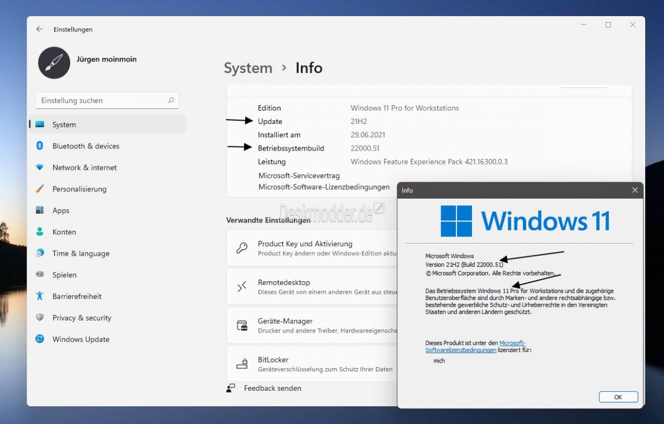This screenshot has width=664, height=424.
Task: Select the Barrierefreiheit accessibility icon
Action: 40,296
